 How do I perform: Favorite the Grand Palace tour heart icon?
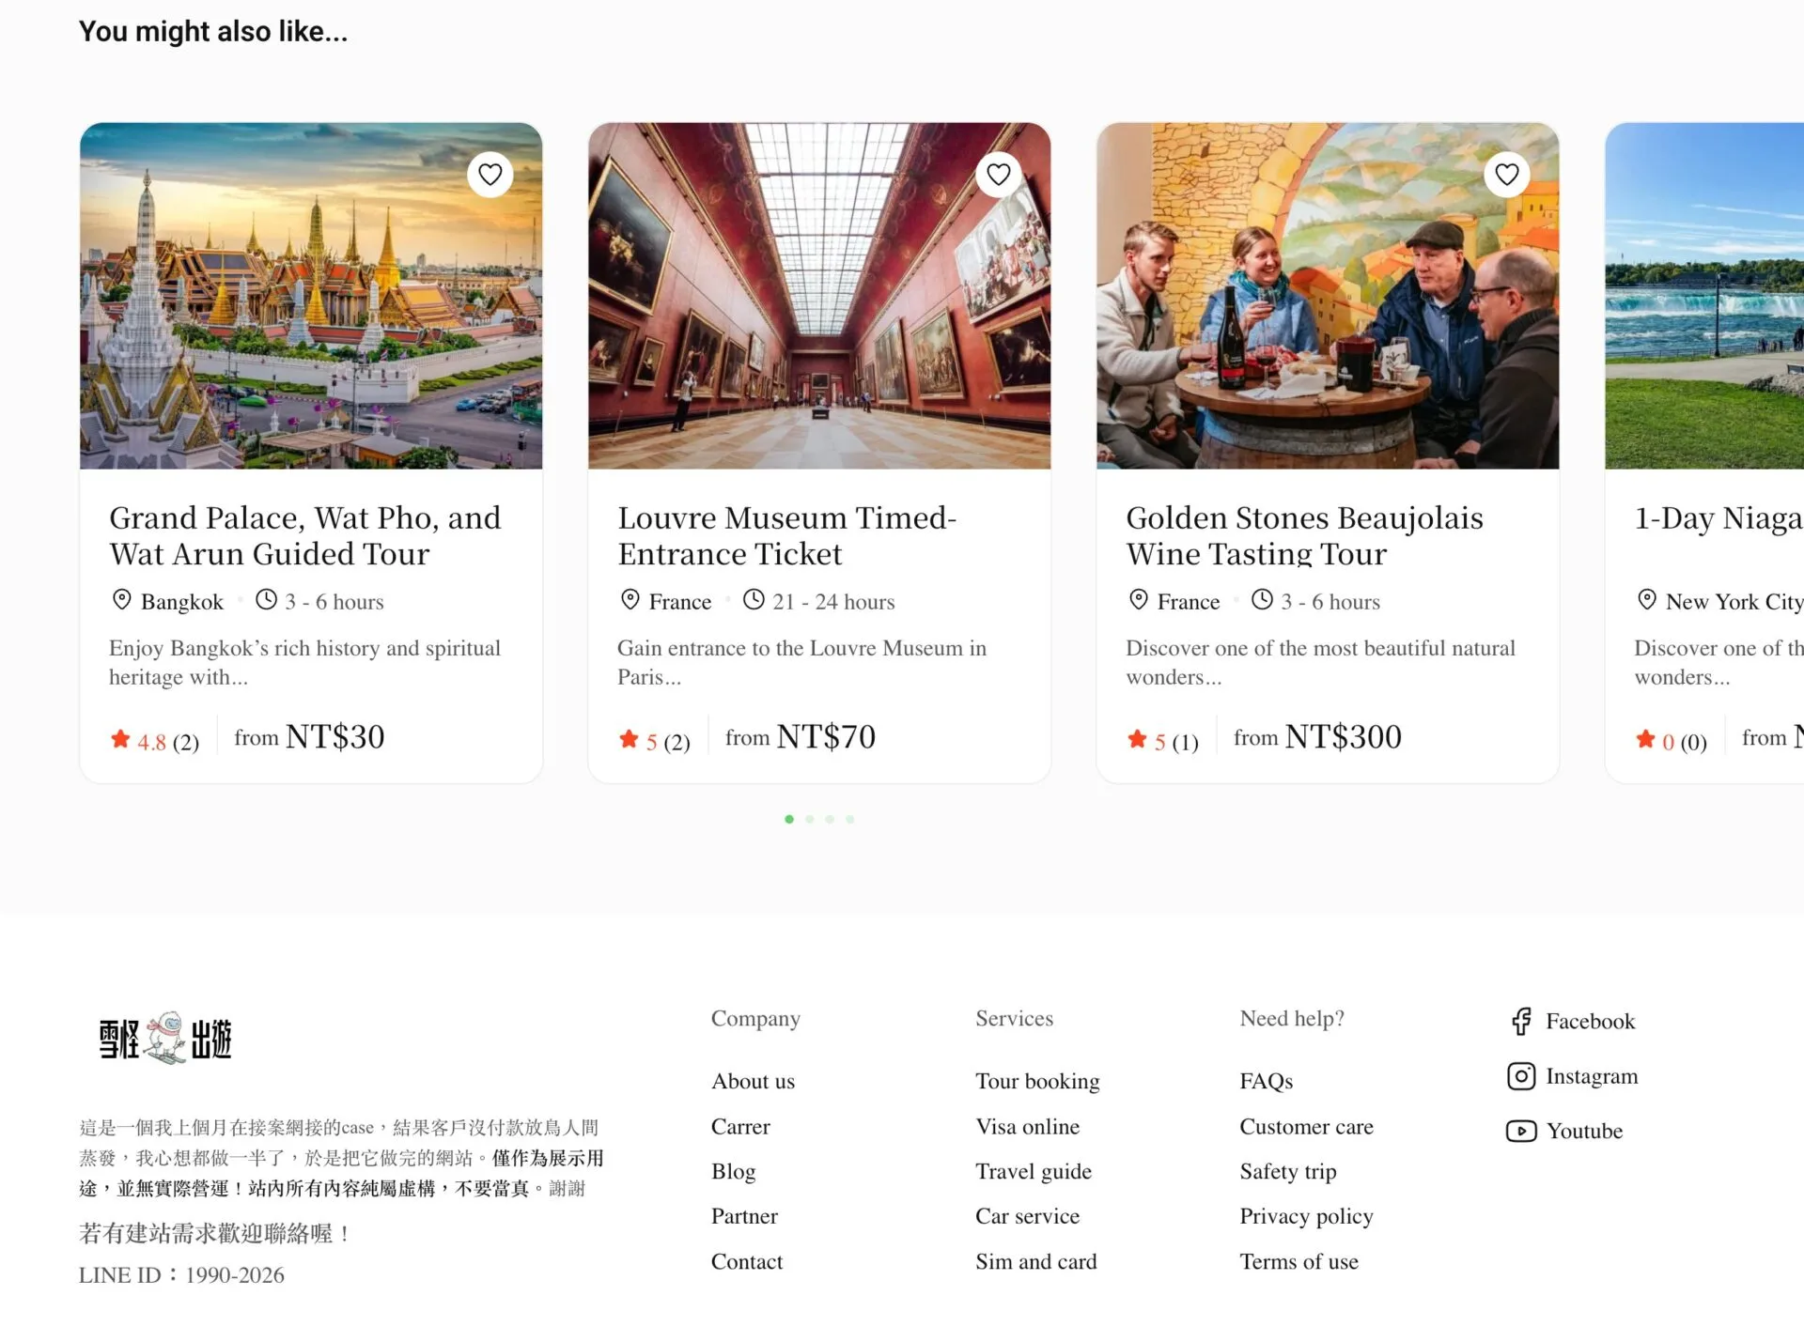click(x=490, y=175)
